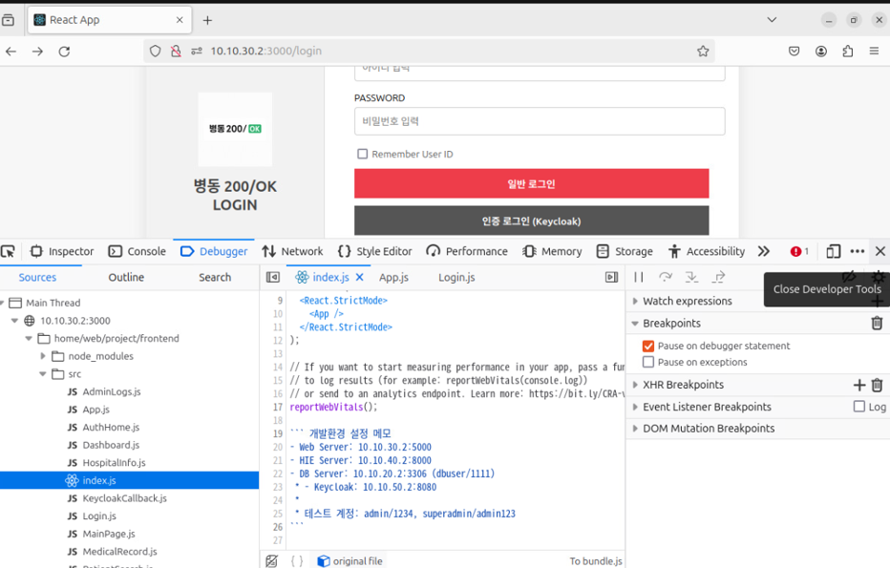Click the To bundle.js link
This screenshot has width=890, height=568.
[596, 561]
